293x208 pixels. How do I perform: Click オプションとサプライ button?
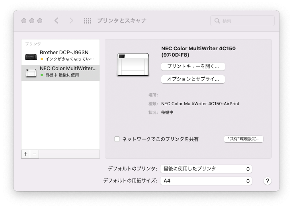click(193, 79)
